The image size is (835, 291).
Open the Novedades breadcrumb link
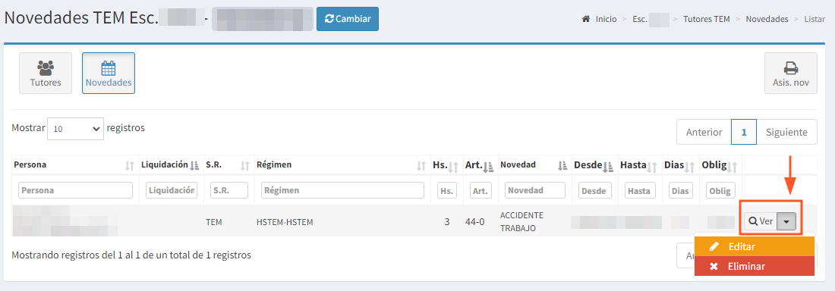tap(767, 19)
